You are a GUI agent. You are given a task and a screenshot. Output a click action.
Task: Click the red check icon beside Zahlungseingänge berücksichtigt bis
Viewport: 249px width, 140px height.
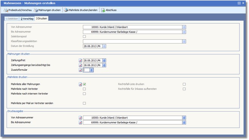80,65
